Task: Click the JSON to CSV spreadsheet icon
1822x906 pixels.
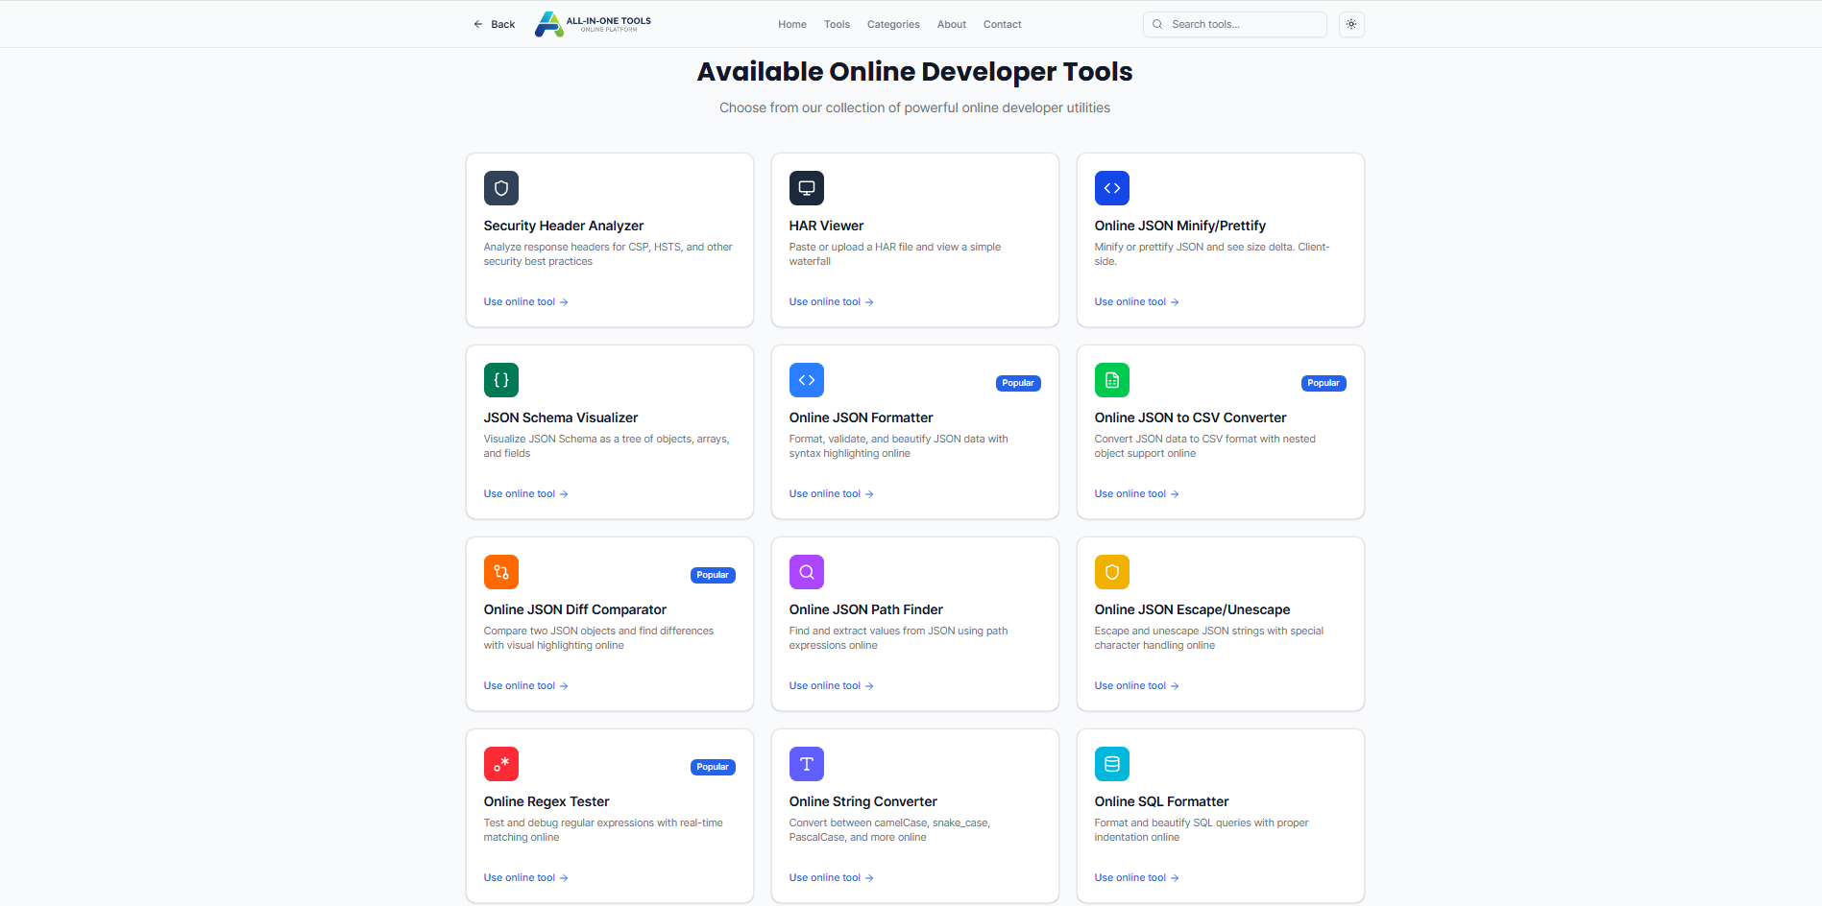Action: click(1111, 380)
